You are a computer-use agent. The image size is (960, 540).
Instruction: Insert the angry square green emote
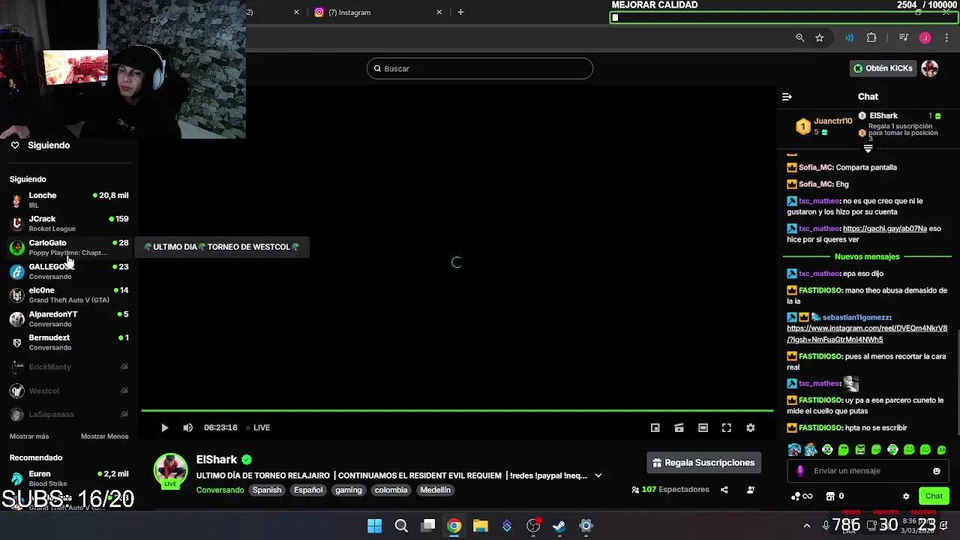859,450
